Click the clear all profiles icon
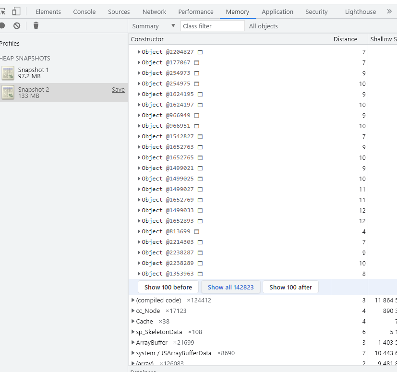 (x=17, y=25)
